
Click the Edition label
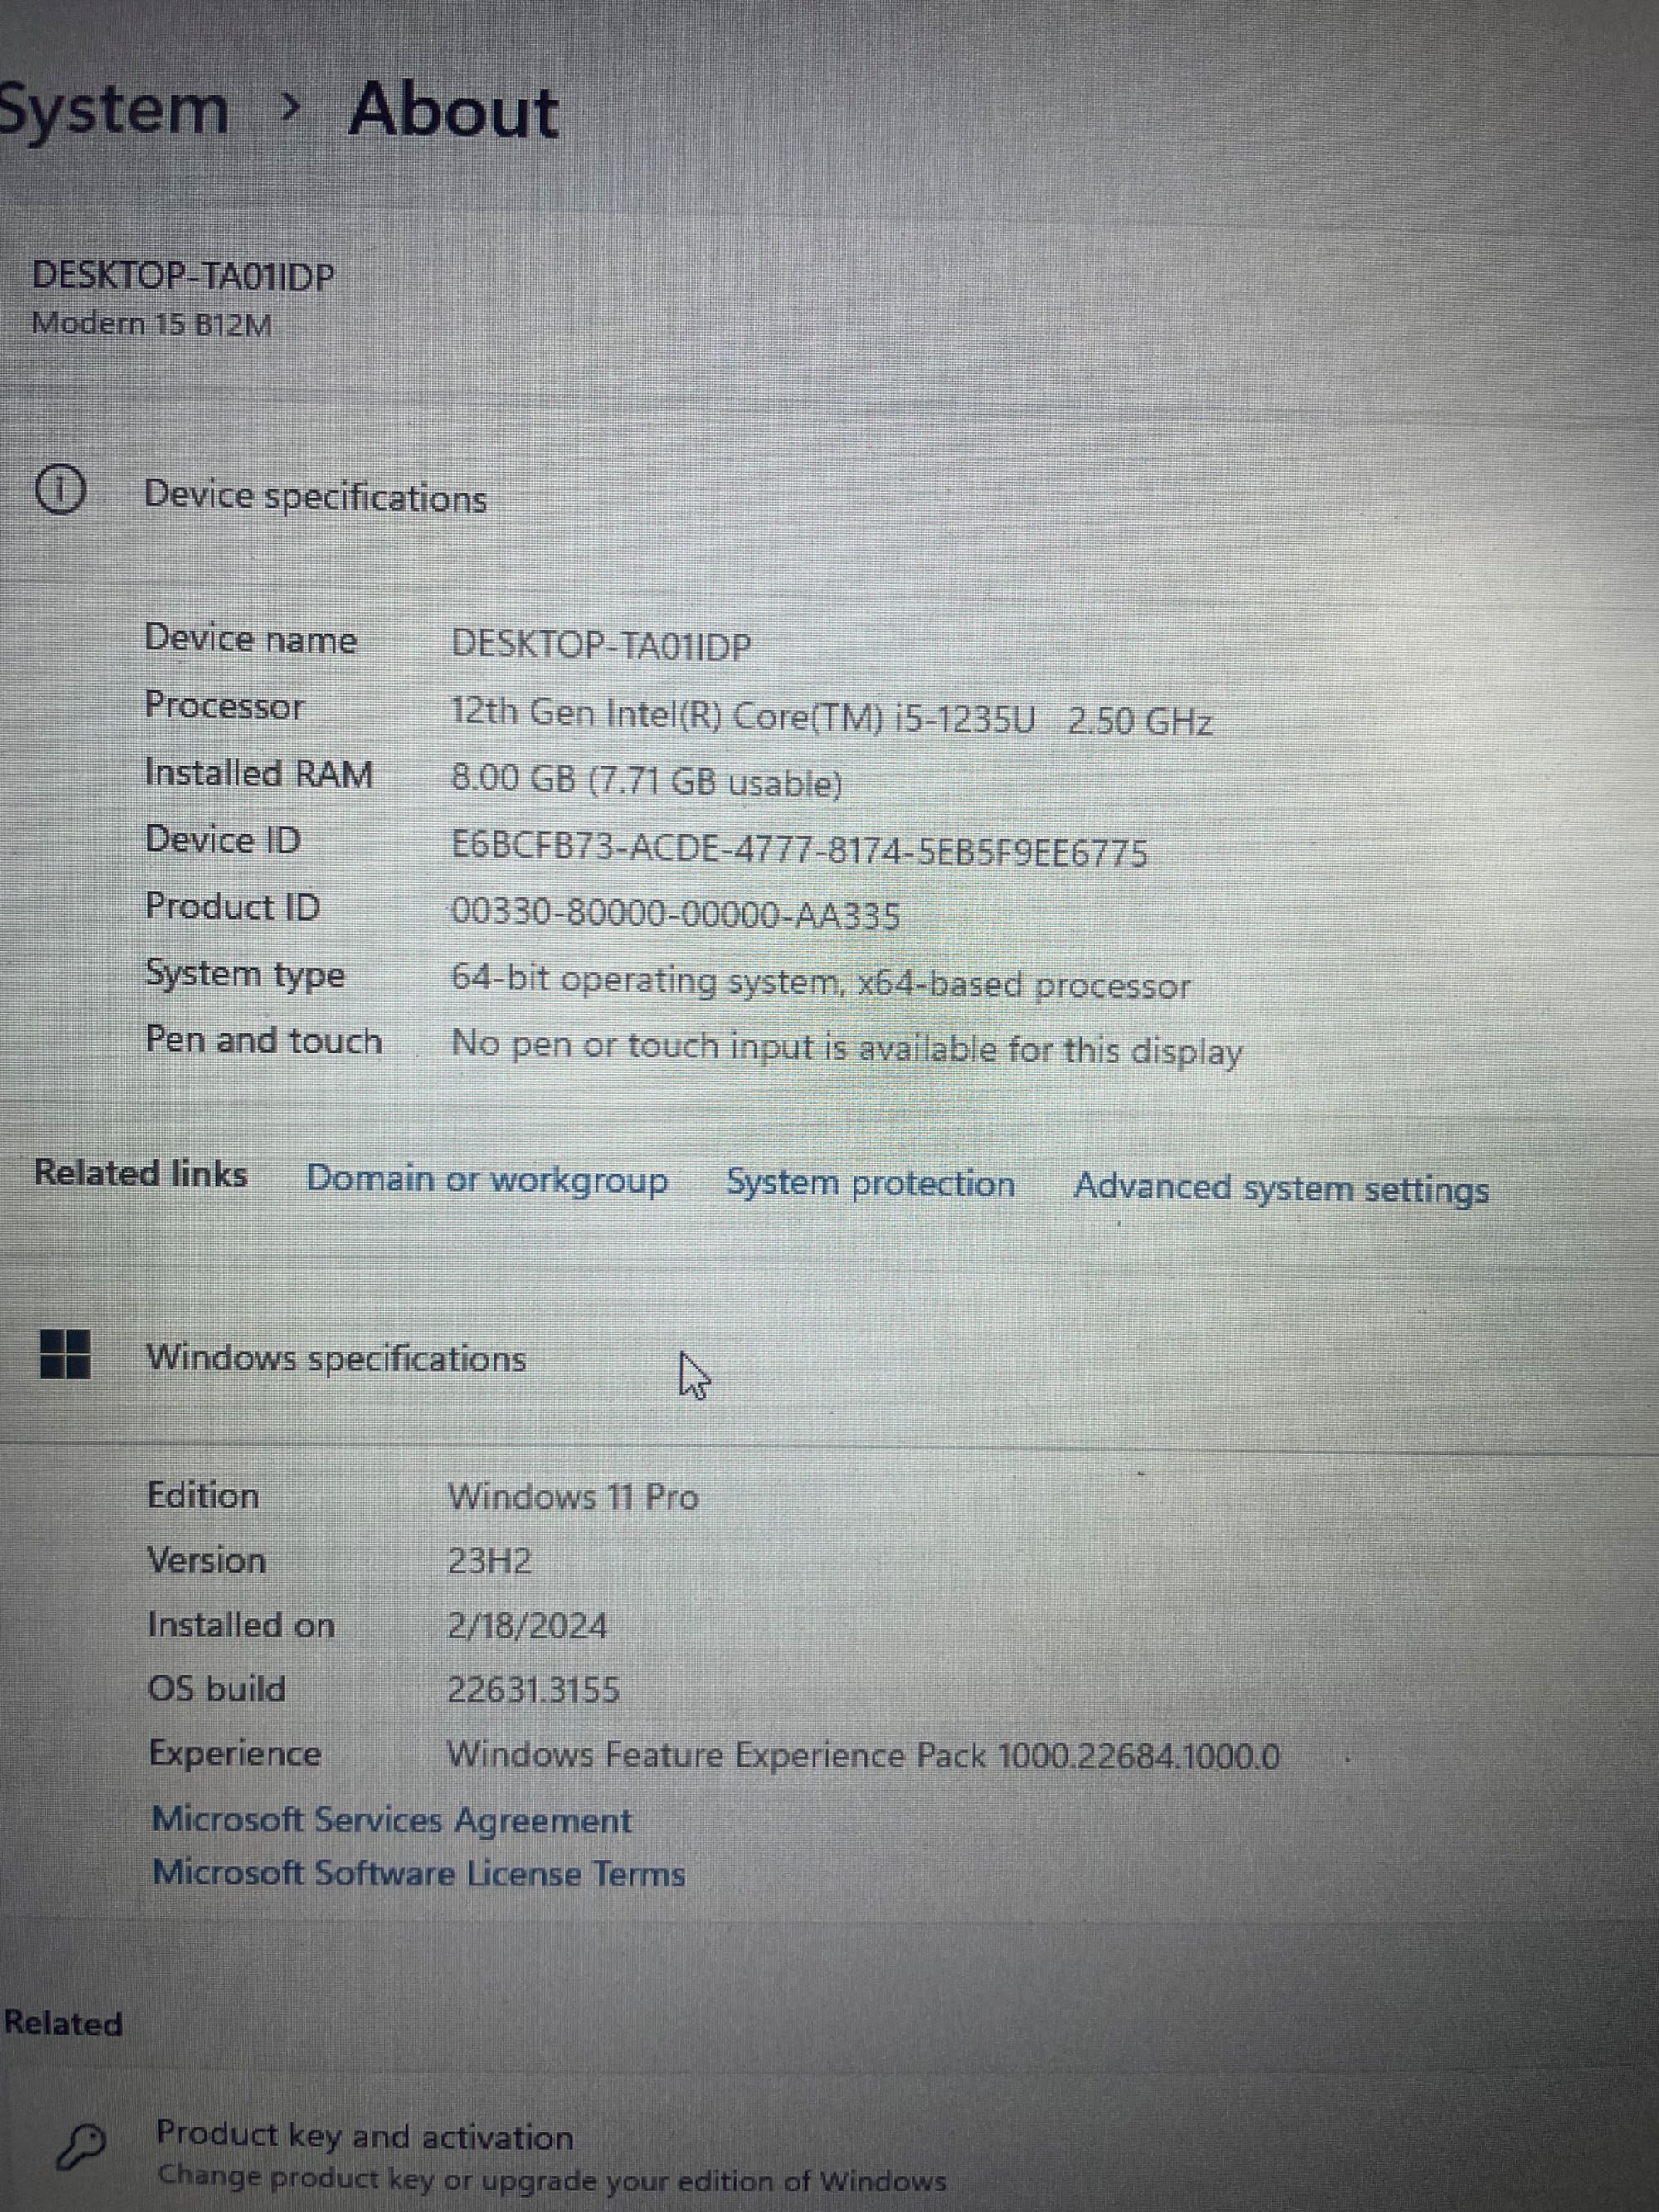click(203, 1495)
